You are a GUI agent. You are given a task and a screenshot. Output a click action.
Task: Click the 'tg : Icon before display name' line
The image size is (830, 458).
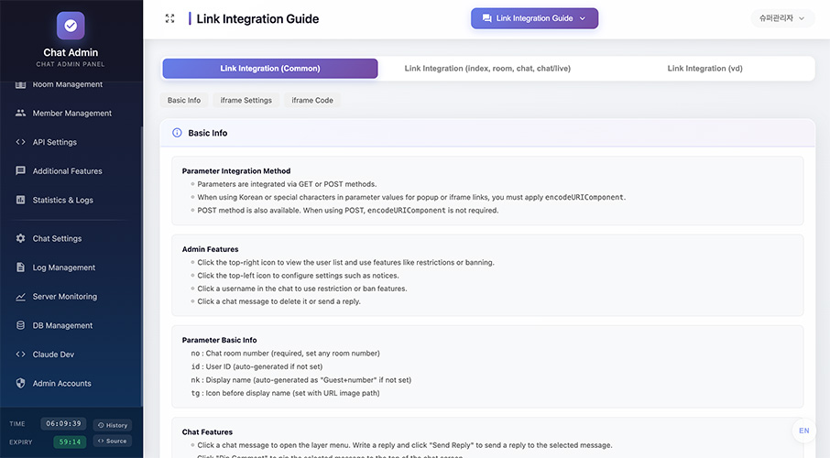285,393
